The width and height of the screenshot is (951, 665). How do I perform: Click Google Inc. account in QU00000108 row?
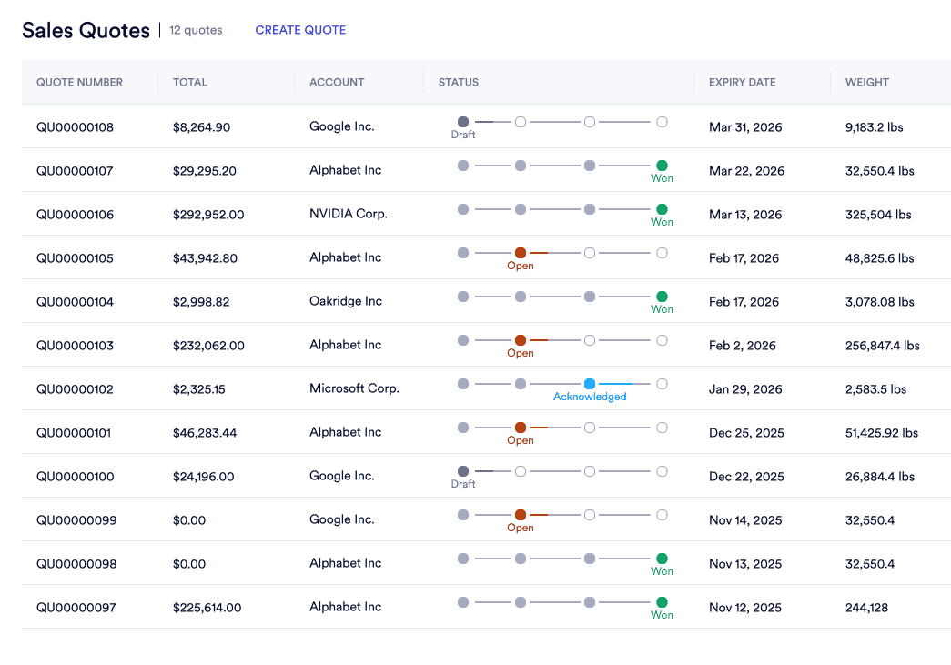click(x=342, y=126)
